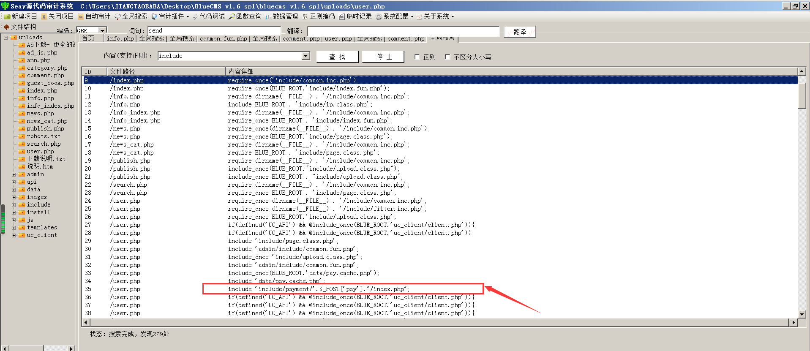Expand the templates folder node
This screenshot has width=810, height=351.
click(x=14, y=228)
